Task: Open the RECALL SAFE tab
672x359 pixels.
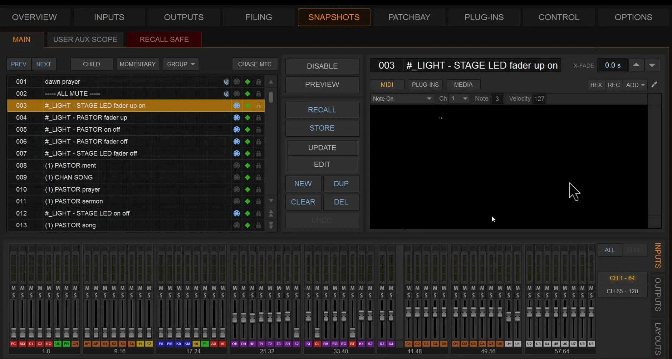Action: click(x=164, y=39)
